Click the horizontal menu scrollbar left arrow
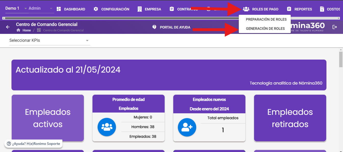The height and width of the screenshot is (152, 343). [4, 18]
